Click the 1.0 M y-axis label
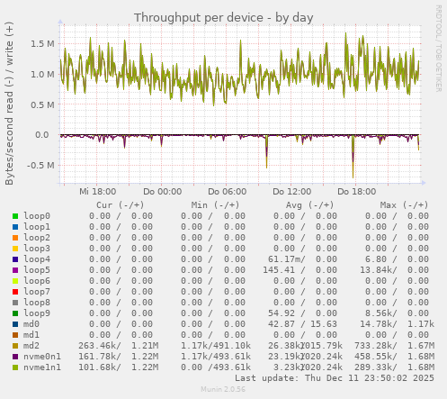 click(42, 74)
